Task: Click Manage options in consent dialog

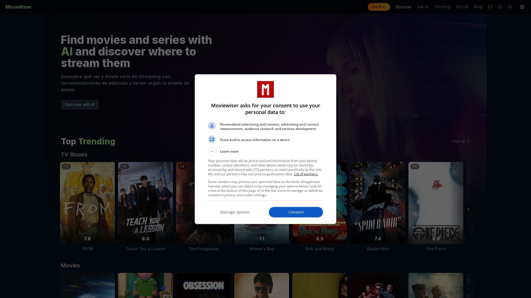Action: coord(235,212)
